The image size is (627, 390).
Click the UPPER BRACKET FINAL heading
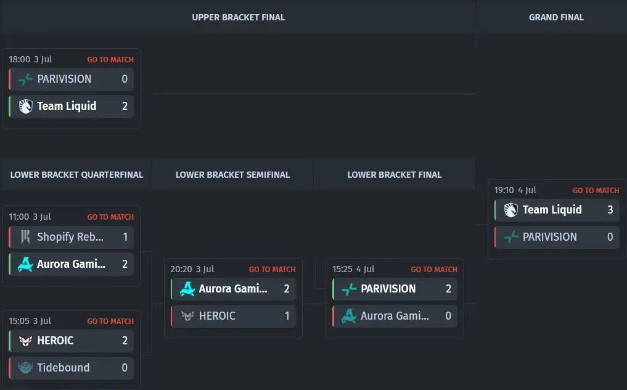pos(239,18)
